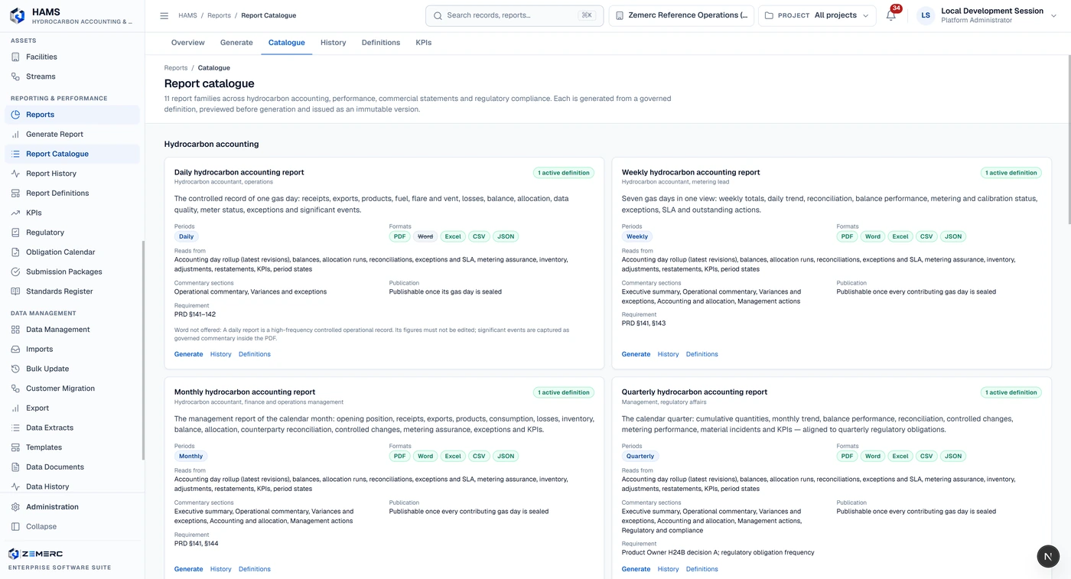This screenshot has height=579, width=1071.
Task: Open notifications bell with 34 badge
Action: click(x=891, y=15)
